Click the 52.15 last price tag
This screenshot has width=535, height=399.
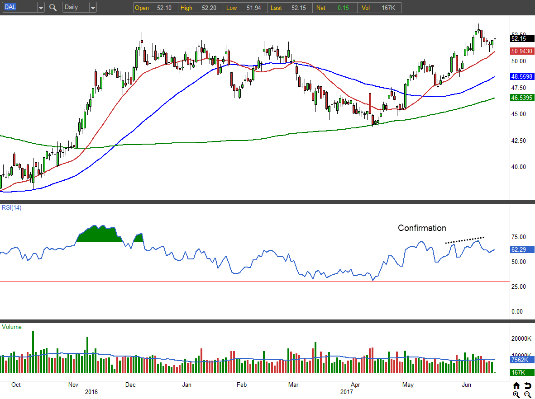pos(522,38)
